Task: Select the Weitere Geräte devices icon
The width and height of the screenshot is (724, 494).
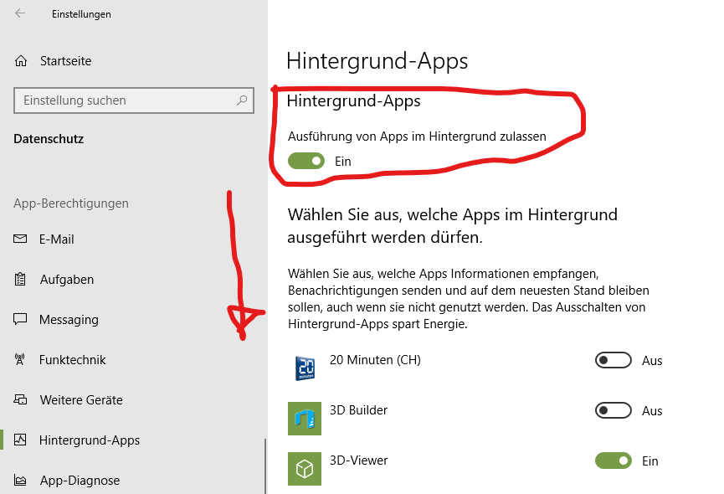Action: coord(20,399)
